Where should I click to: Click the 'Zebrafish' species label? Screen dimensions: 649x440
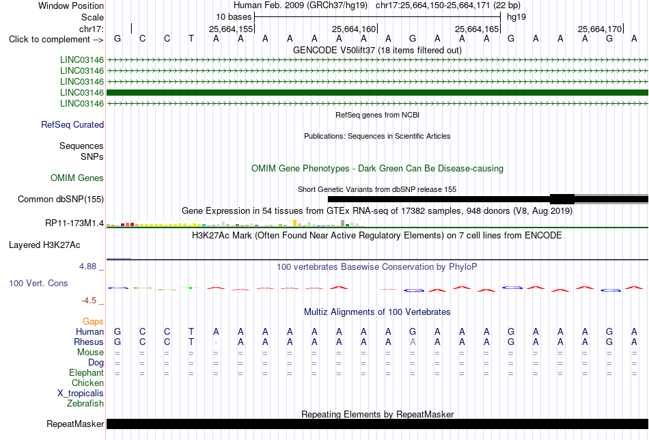[85, 403]
